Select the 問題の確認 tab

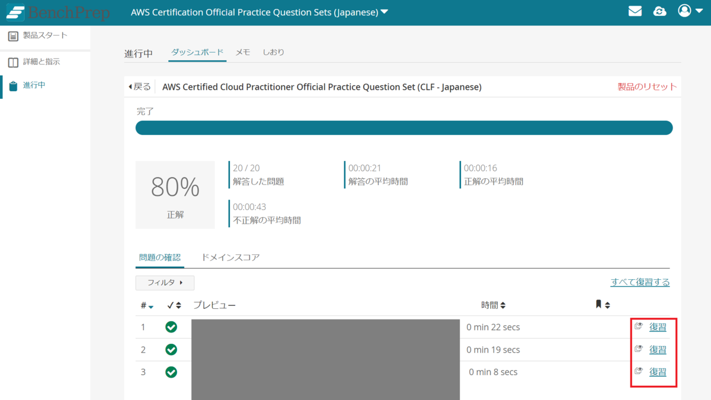pos(160,257)
